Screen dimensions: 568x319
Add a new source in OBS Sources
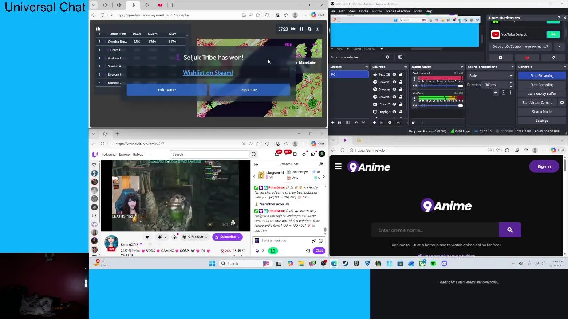coord(374,123)
